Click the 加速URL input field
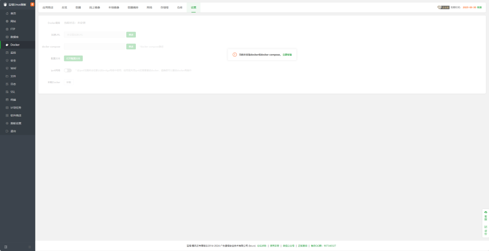This screenshot has width=489, height=251. tap(95, 35)
